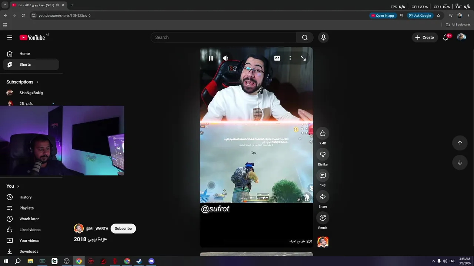Open the 143 comments panel
The image size is (474, 266).
pyautogui.click(x=323, y=175)
